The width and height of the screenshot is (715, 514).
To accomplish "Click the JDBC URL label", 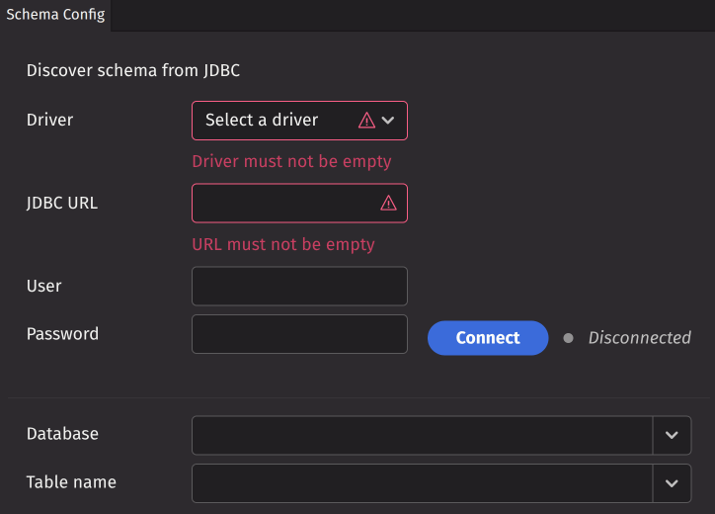I will pyautogui.click(x=62, y=204).
